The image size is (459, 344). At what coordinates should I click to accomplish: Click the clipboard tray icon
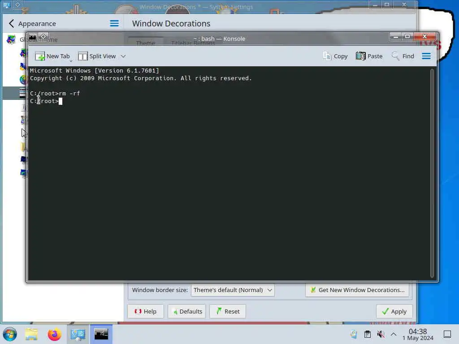(x=368, y=334)
